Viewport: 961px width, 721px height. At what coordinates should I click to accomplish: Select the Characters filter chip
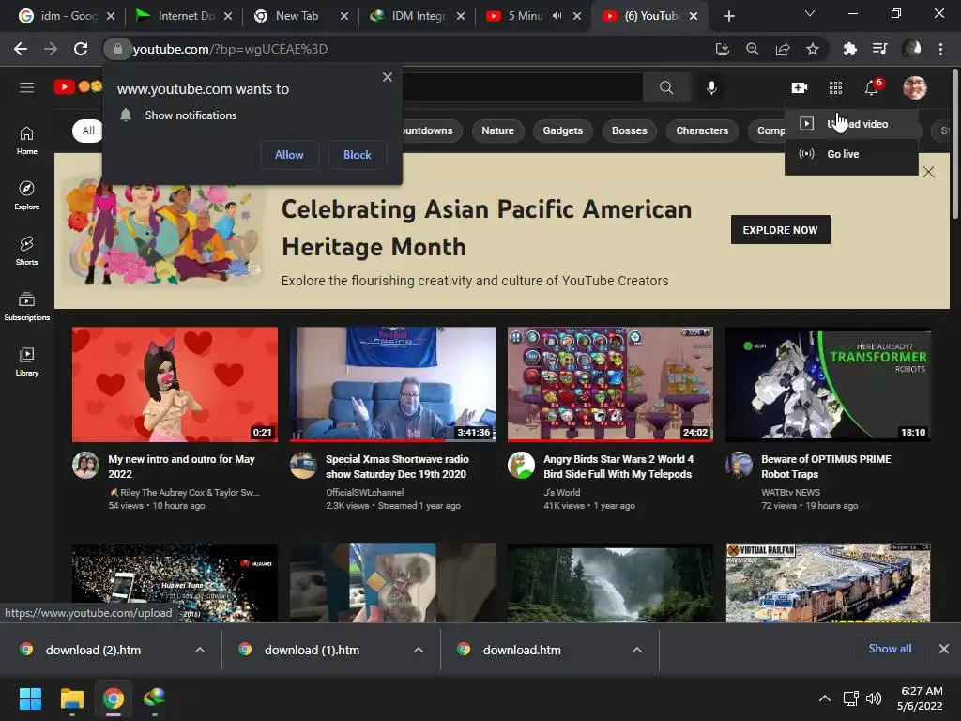[x=702, y=130]
